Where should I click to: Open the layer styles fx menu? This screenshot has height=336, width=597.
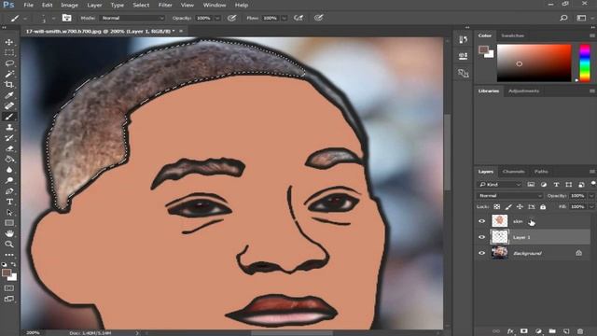510,331
